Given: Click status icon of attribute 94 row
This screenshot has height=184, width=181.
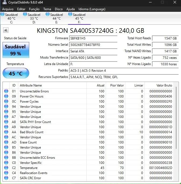Looking at the screenshot, I should pos(6,106).
